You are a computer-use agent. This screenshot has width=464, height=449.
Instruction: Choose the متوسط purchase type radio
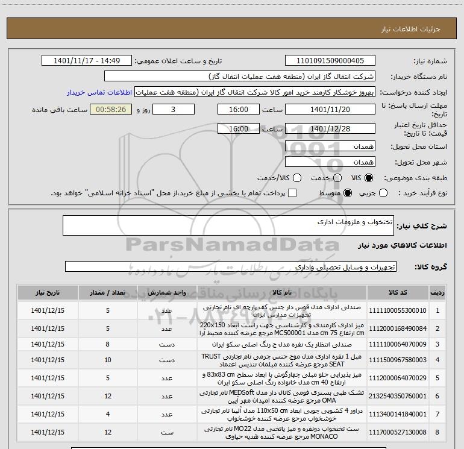[348, 193]
